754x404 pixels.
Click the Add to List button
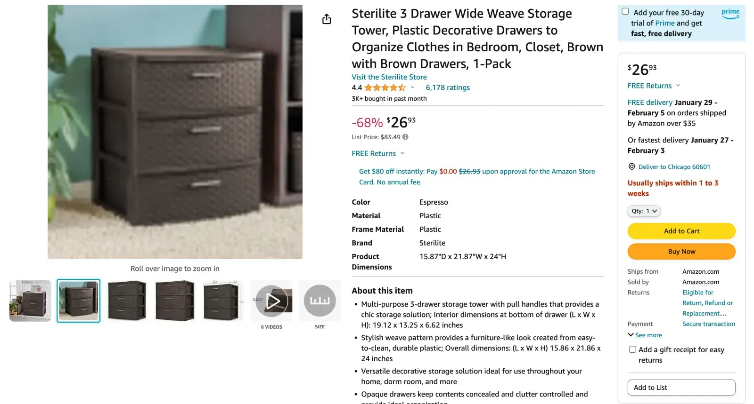coord(681,387)
